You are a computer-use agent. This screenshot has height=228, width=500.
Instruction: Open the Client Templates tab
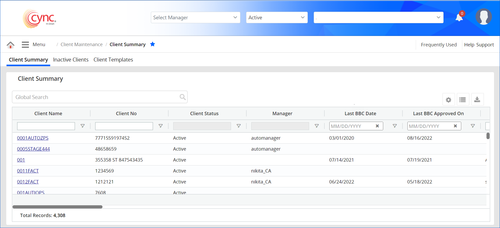(113, 60)
